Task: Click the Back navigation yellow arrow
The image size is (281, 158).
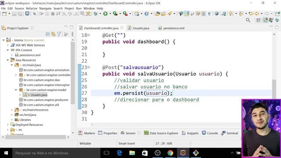Action: click(x=257, y=14)
